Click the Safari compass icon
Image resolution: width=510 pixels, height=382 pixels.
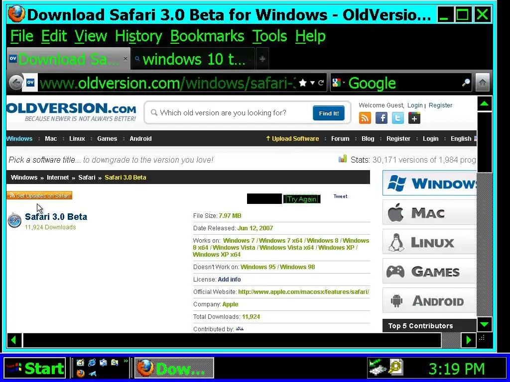(14, 221)
